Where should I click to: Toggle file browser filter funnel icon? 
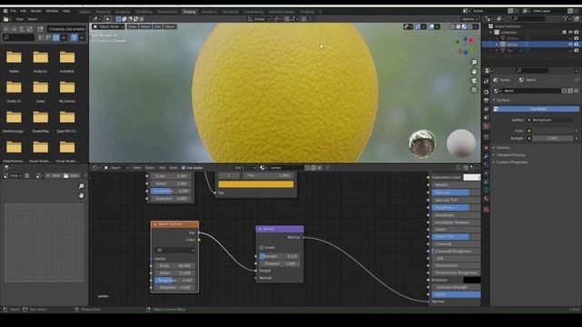pos(74,37)
